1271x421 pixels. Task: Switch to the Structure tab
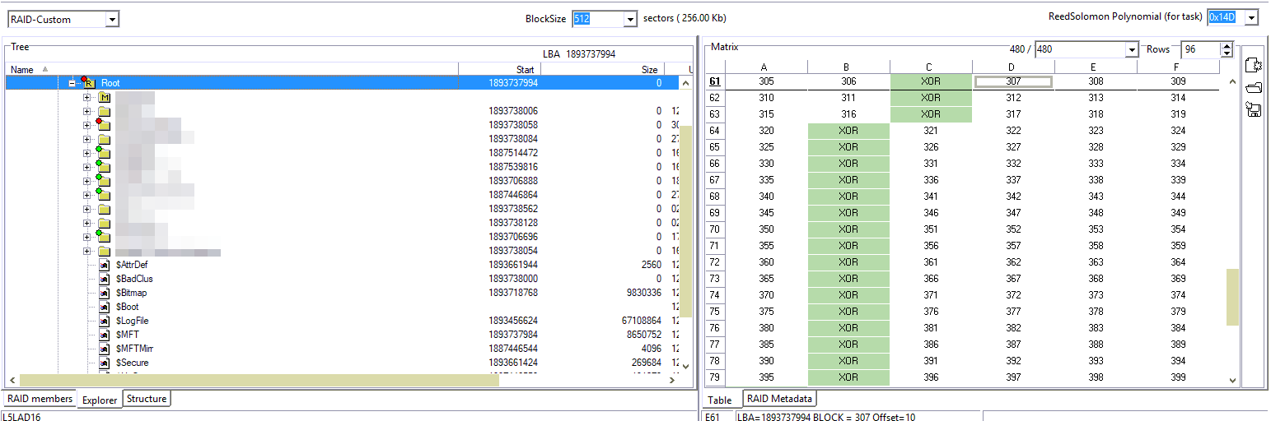coord(147,399)
